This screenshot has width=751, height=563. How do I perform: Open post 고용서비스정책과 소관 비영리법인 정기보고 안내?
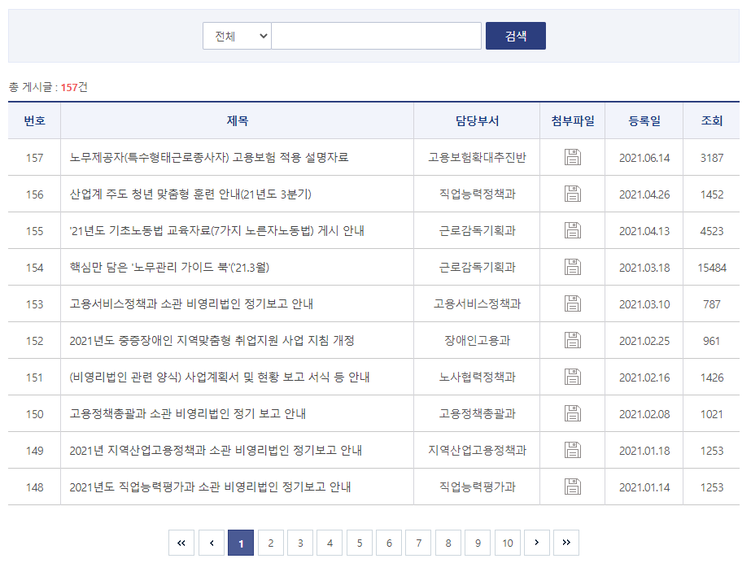191,304
